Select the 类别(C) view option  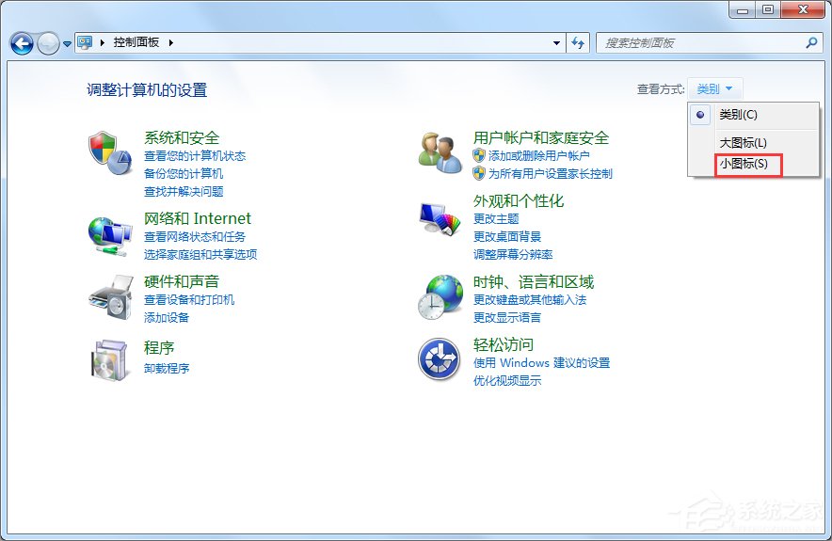738,115
